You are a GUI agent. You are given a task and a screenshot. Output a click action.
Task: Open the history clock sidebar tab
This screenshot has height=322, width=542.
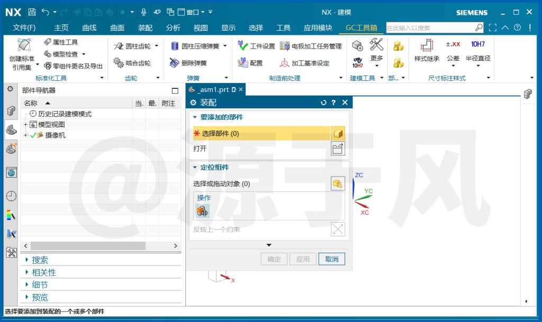[x=11, y=196]
